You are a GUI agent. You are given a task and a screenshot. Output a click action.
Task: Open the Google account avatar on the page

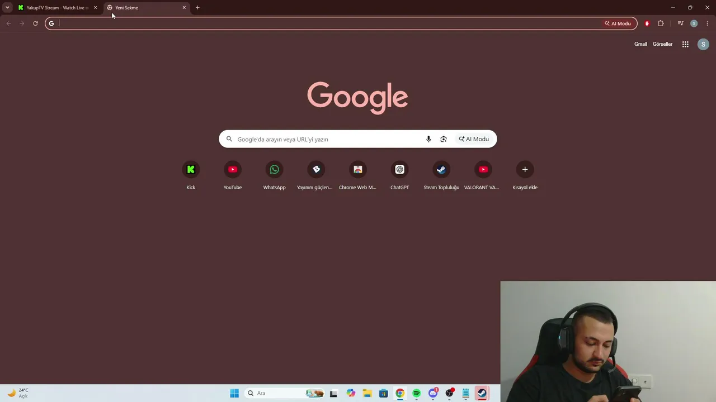(x=703, y=44)
